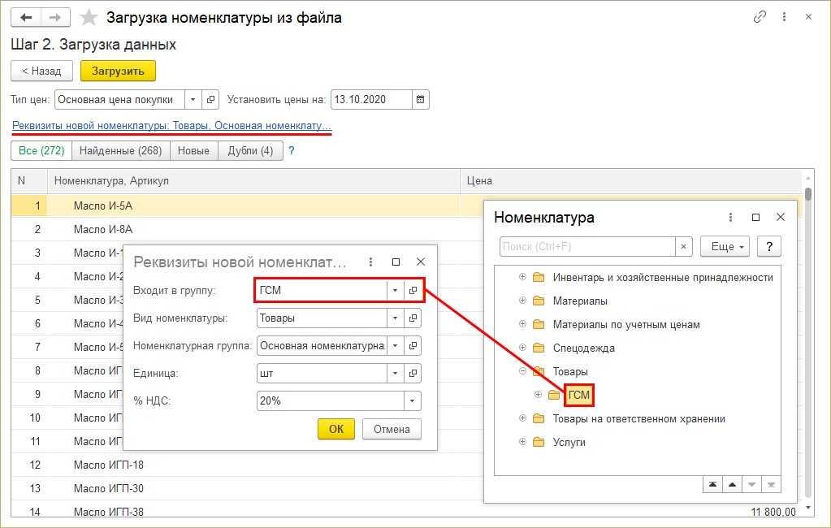The width and height of the screenshot is (831, 528).
Task: Clear the Номенклатура search field
Action: click(685, 246)
